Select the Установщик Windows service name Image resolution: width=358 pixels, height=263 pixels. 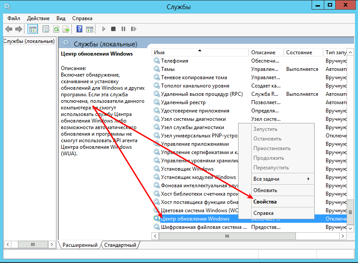coord(187,169)
